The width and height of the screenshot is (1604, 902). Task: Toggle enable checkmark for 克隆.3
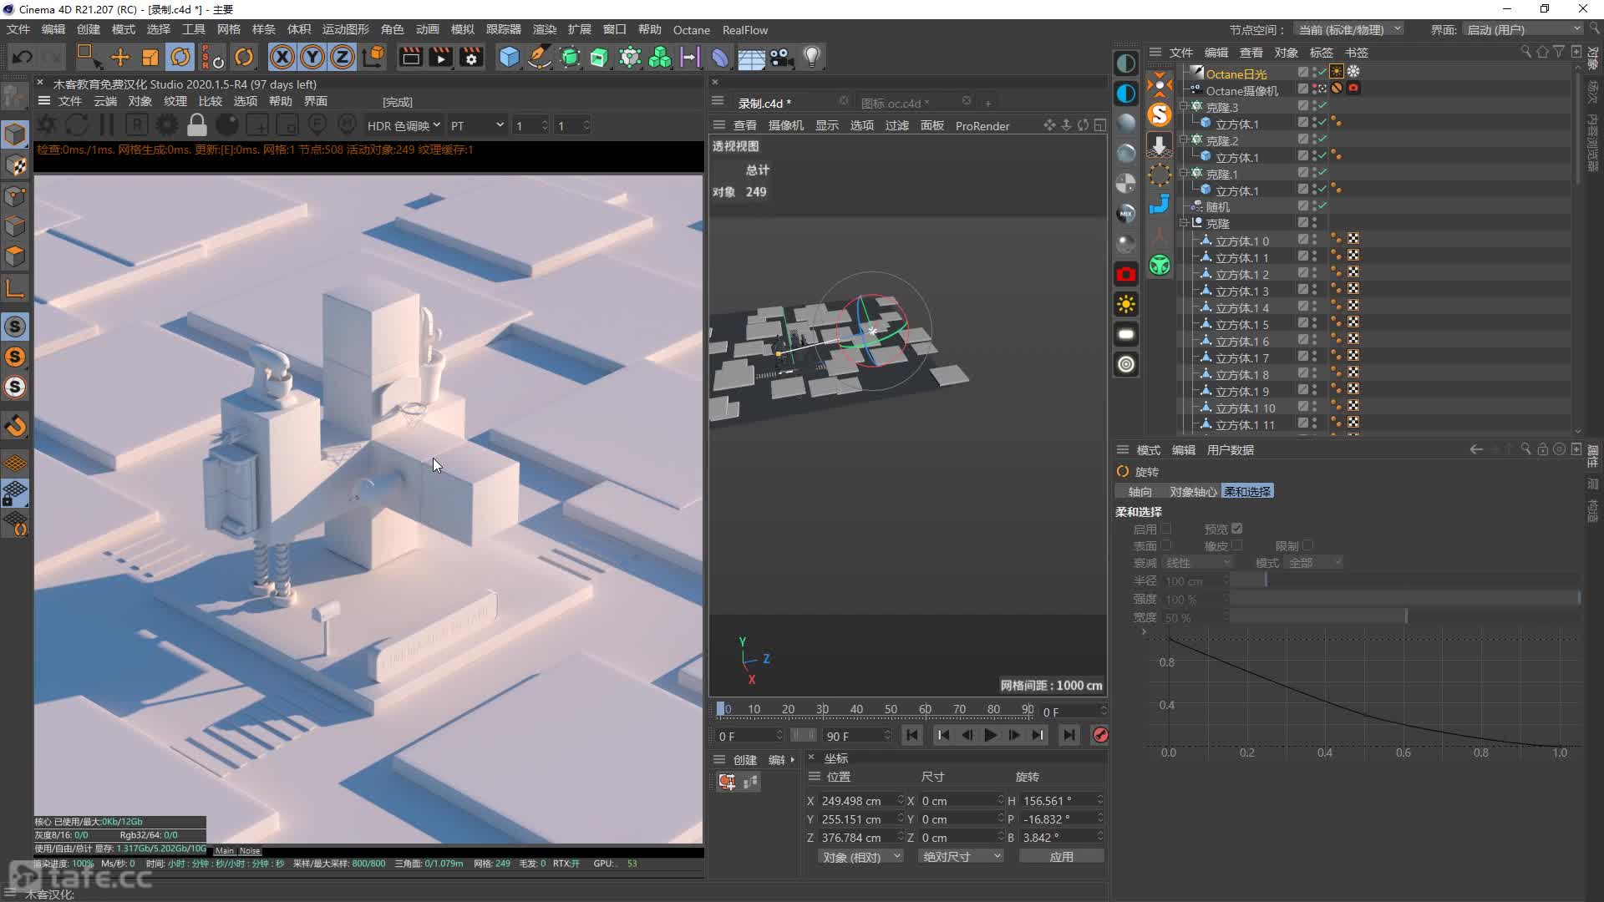click(1322, 106)
